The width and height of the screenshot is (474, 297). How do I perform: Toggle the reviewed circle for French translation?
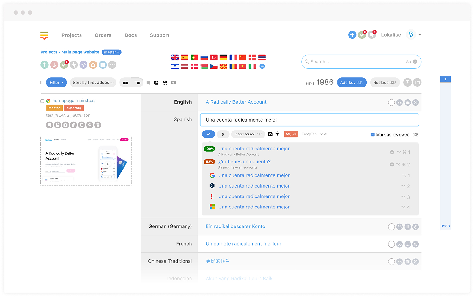point(391,244)
